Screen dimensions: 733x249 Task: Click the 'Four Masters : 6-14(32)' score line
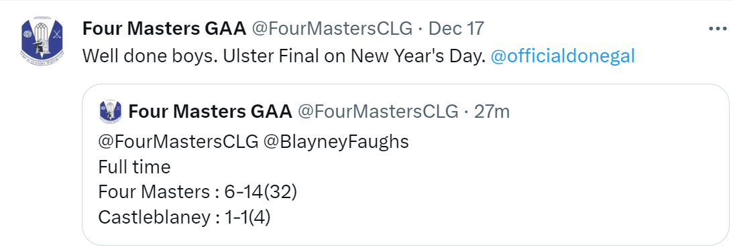197,192
